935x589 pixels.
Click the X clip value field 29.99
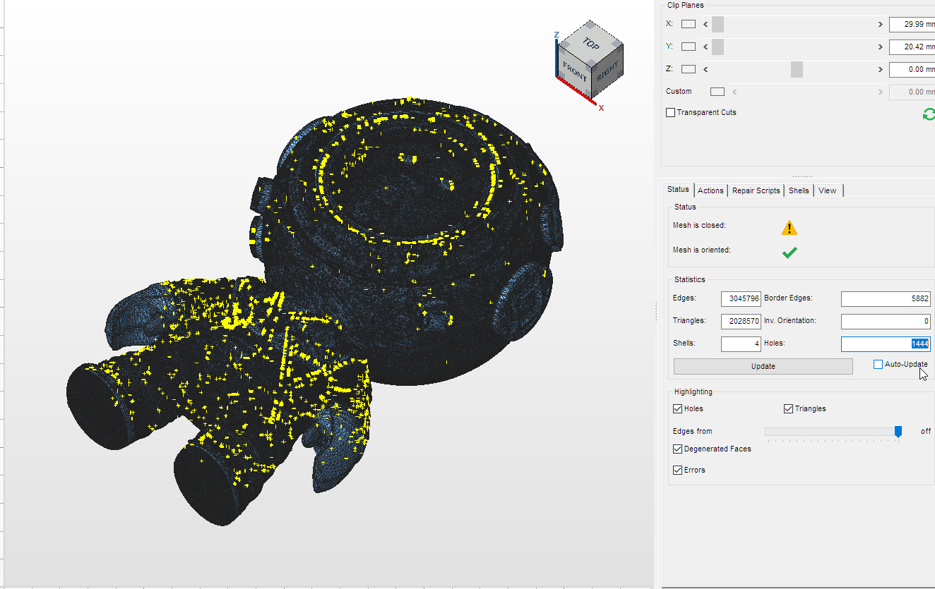point(912,24)
